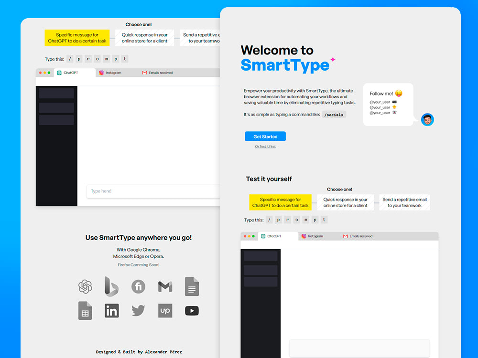The width and height of the screenshot is (478, 358).
Task: Click ChatGPT tab icon in left mock browser
Action: 59,73
